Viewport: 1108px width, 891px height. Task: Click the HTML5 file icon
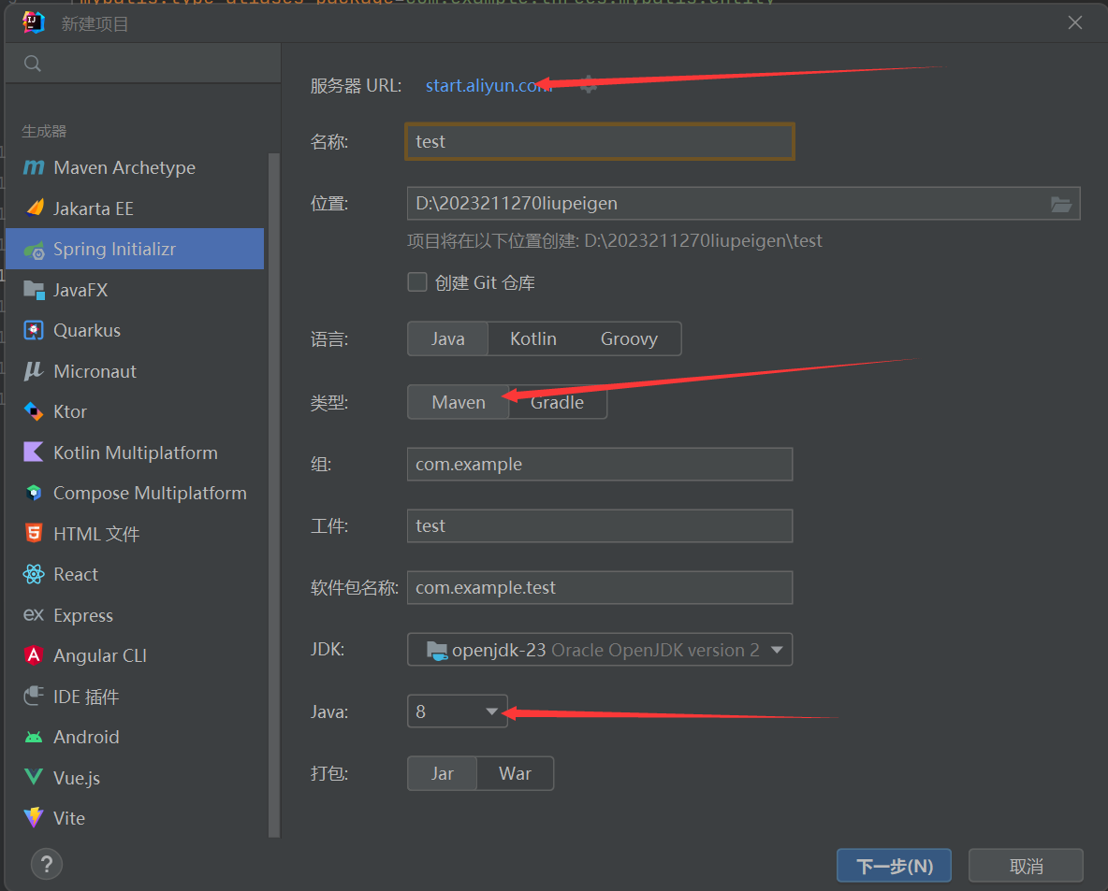tap(33, 533)
